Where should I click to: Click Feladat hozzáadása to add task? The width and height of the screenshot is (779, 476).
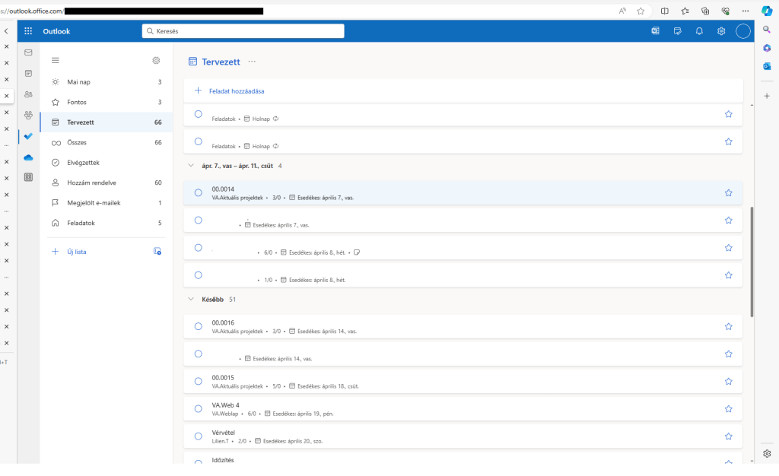(x=236, y=91)
